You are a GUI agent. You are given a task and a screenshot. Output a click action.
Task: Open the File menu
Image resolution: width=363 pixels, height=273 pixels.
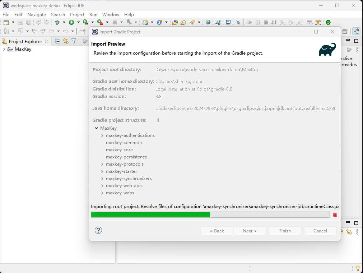[x=6, y=15]
